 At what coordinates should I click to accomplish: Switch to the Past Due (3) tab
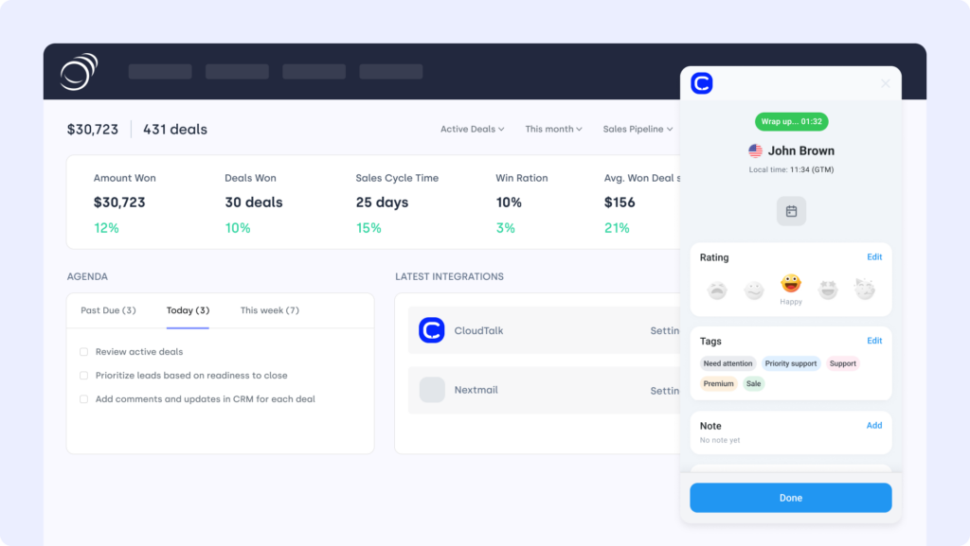(x=108, y=310)
